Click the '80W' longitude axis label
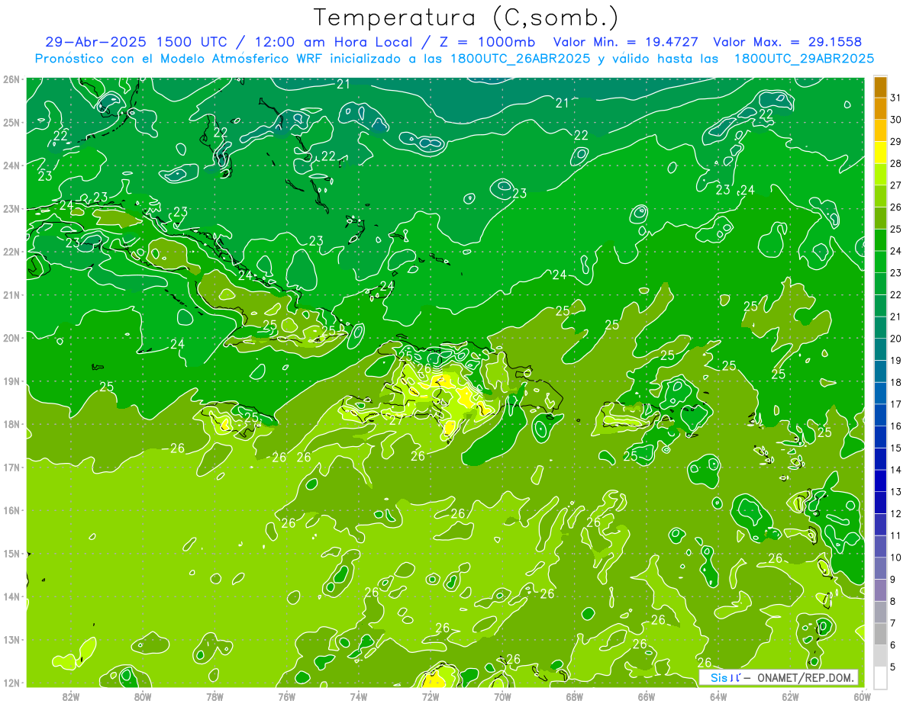This screenshot has width=916, height=707. point(143,696)
